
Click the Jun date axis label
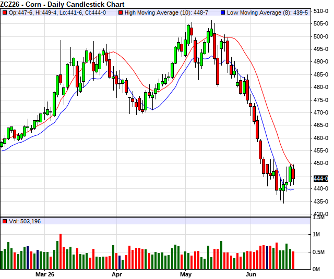250,274
